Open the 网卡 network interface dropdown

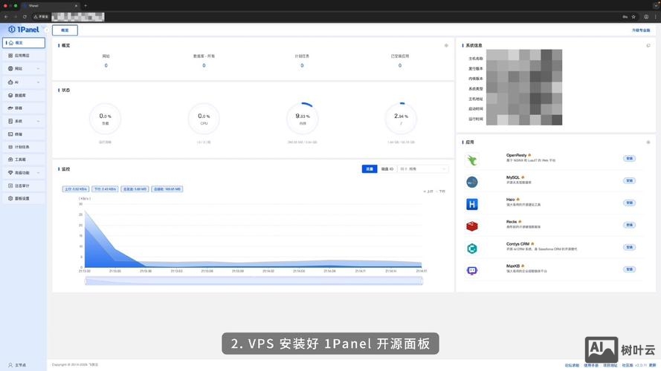coord(423,168)
